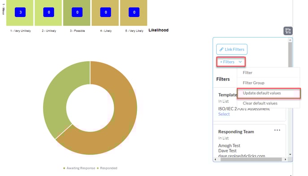Click the chain icon in Link Filters
This screenshot has width=308, height=176.
click(x=221, y=50)
